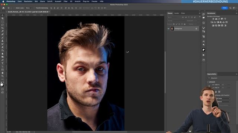
Task: Open the Datei menu
Action: (20, 1)
